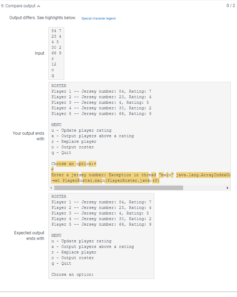Image resolution: width=237 pixels, height=297 pixels.
Task: Click 'r - Replace player' in your output
Action: pos(74,141)
